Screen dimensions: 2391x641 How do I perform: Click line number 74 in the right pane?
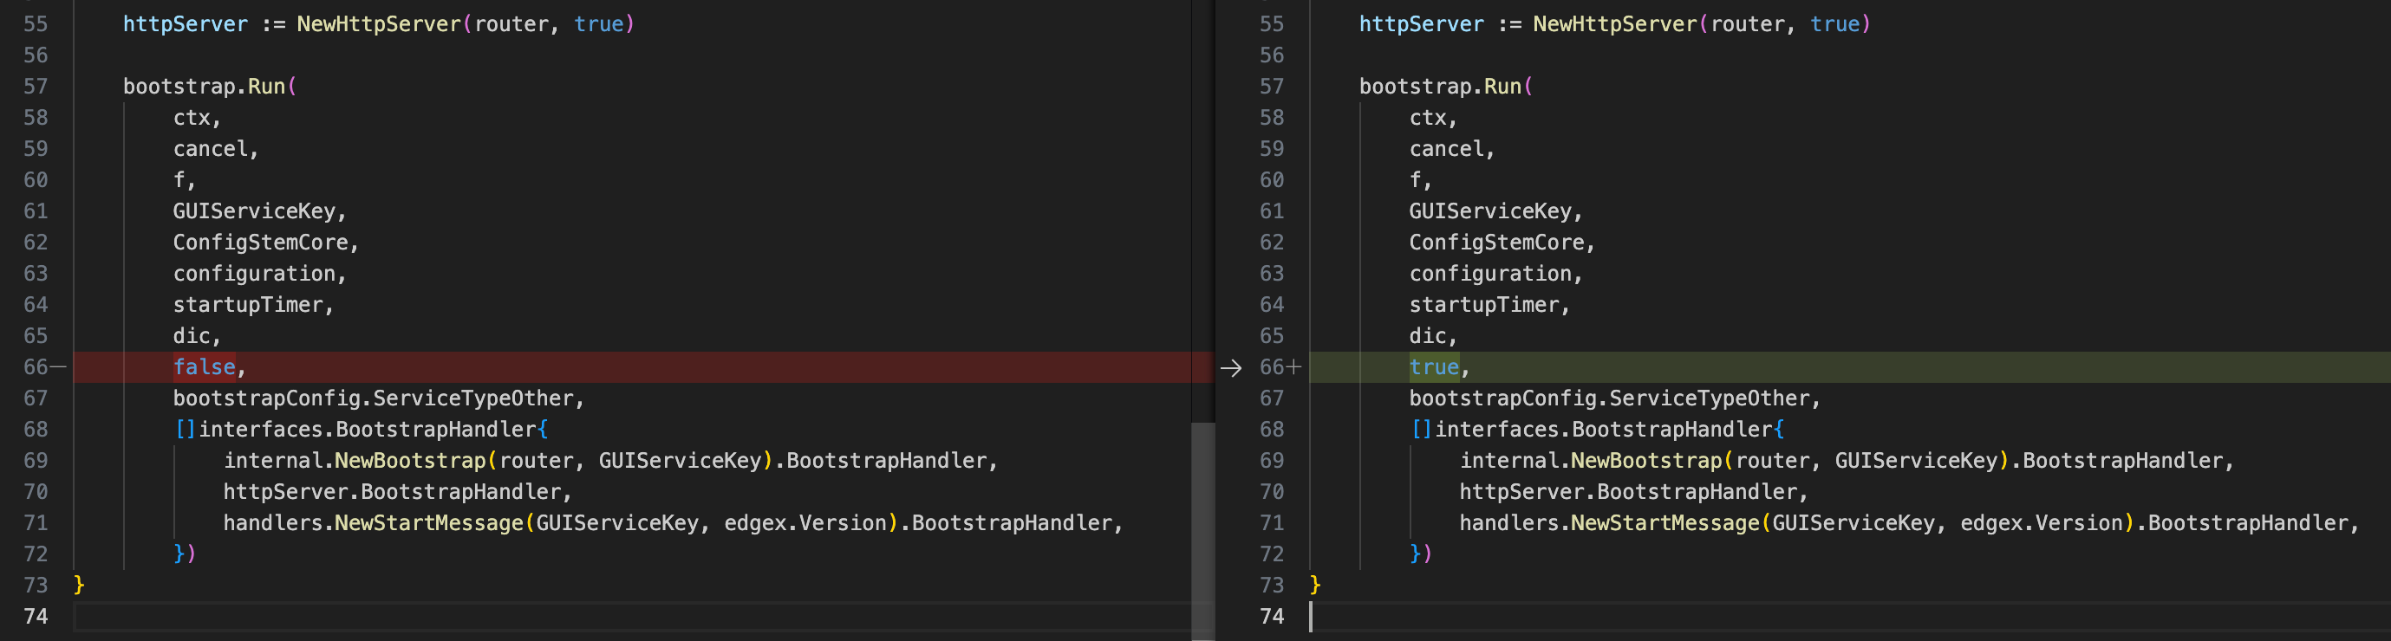[1272, 616]
